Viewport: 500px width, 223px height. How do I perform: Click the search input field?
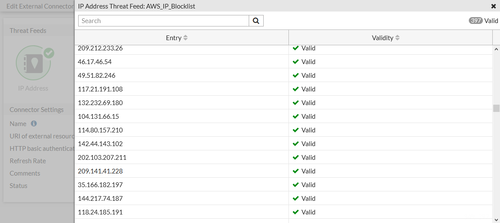(163, 21)
